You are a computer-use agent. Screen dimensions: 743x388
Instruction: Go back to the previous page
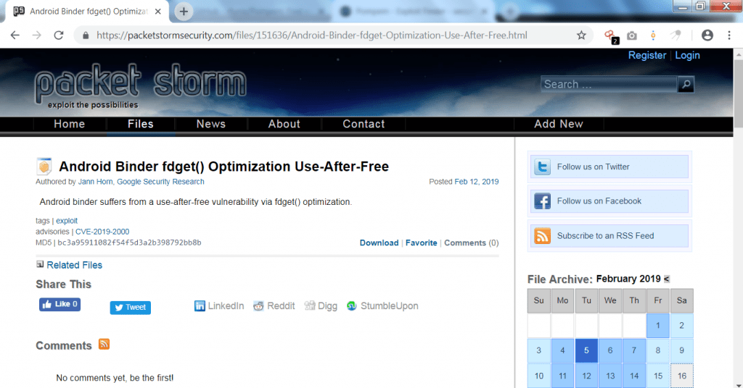click(15, 35)
